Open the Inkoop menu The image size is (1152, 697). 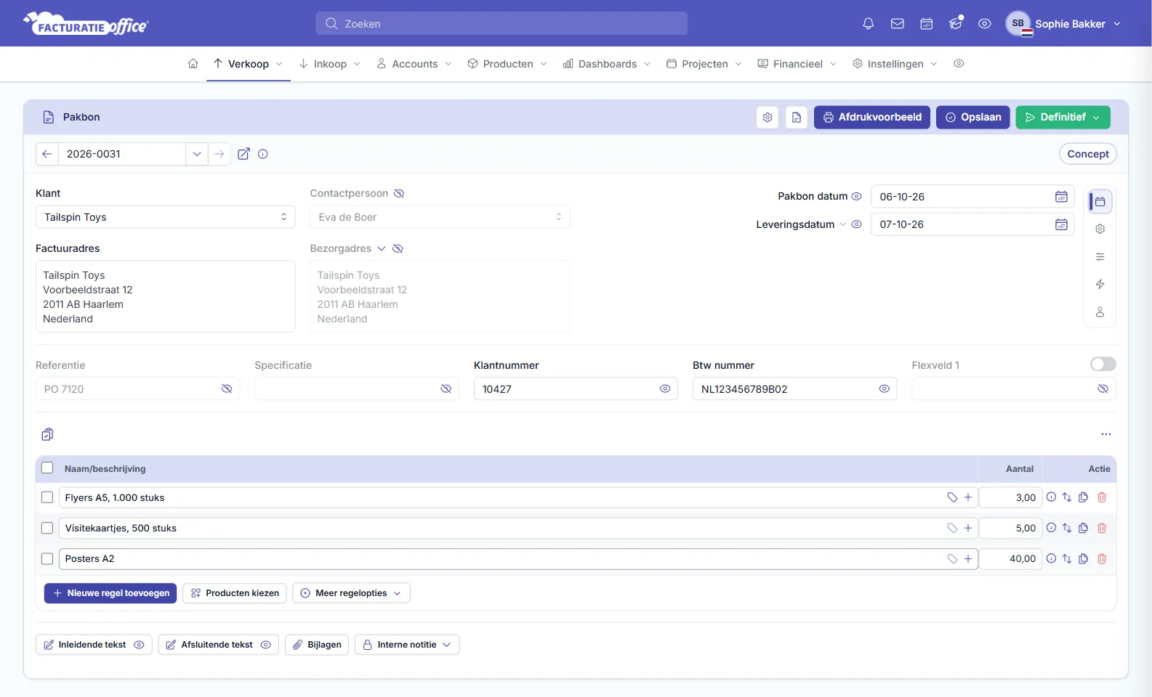330,64
